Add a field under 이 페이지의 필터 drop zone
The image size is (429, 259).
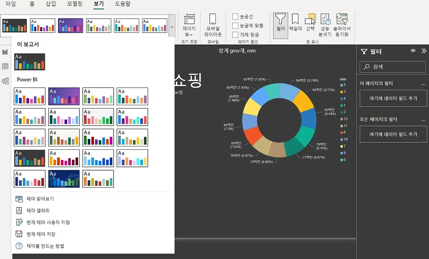[393, 98]
